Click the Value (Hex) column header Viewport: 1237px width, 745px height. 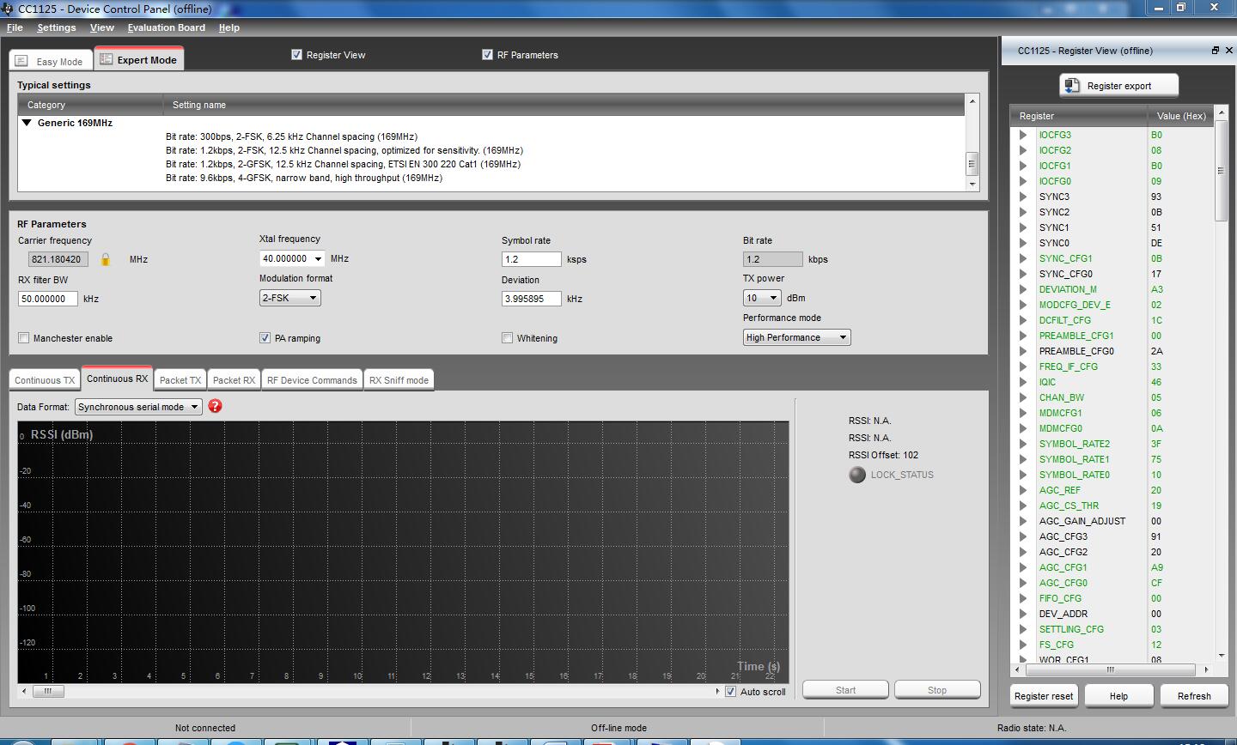click(x=1181, y=116)
